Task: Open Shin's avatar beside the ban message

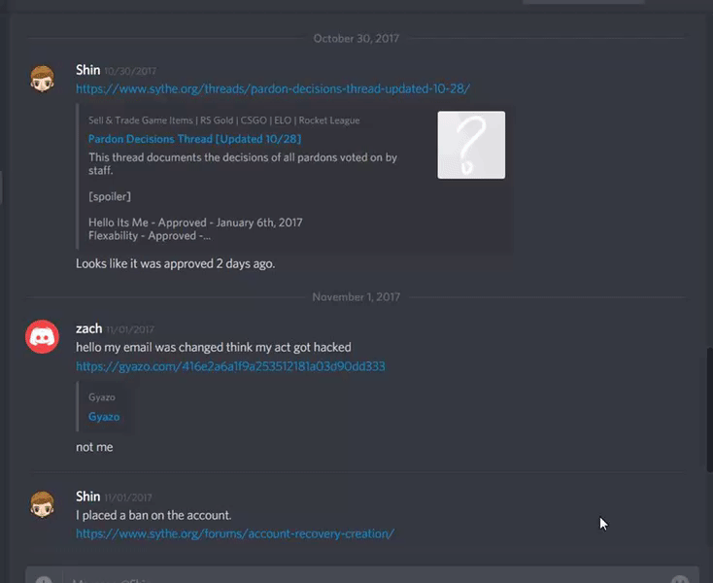Action: (x=43, y=504)
